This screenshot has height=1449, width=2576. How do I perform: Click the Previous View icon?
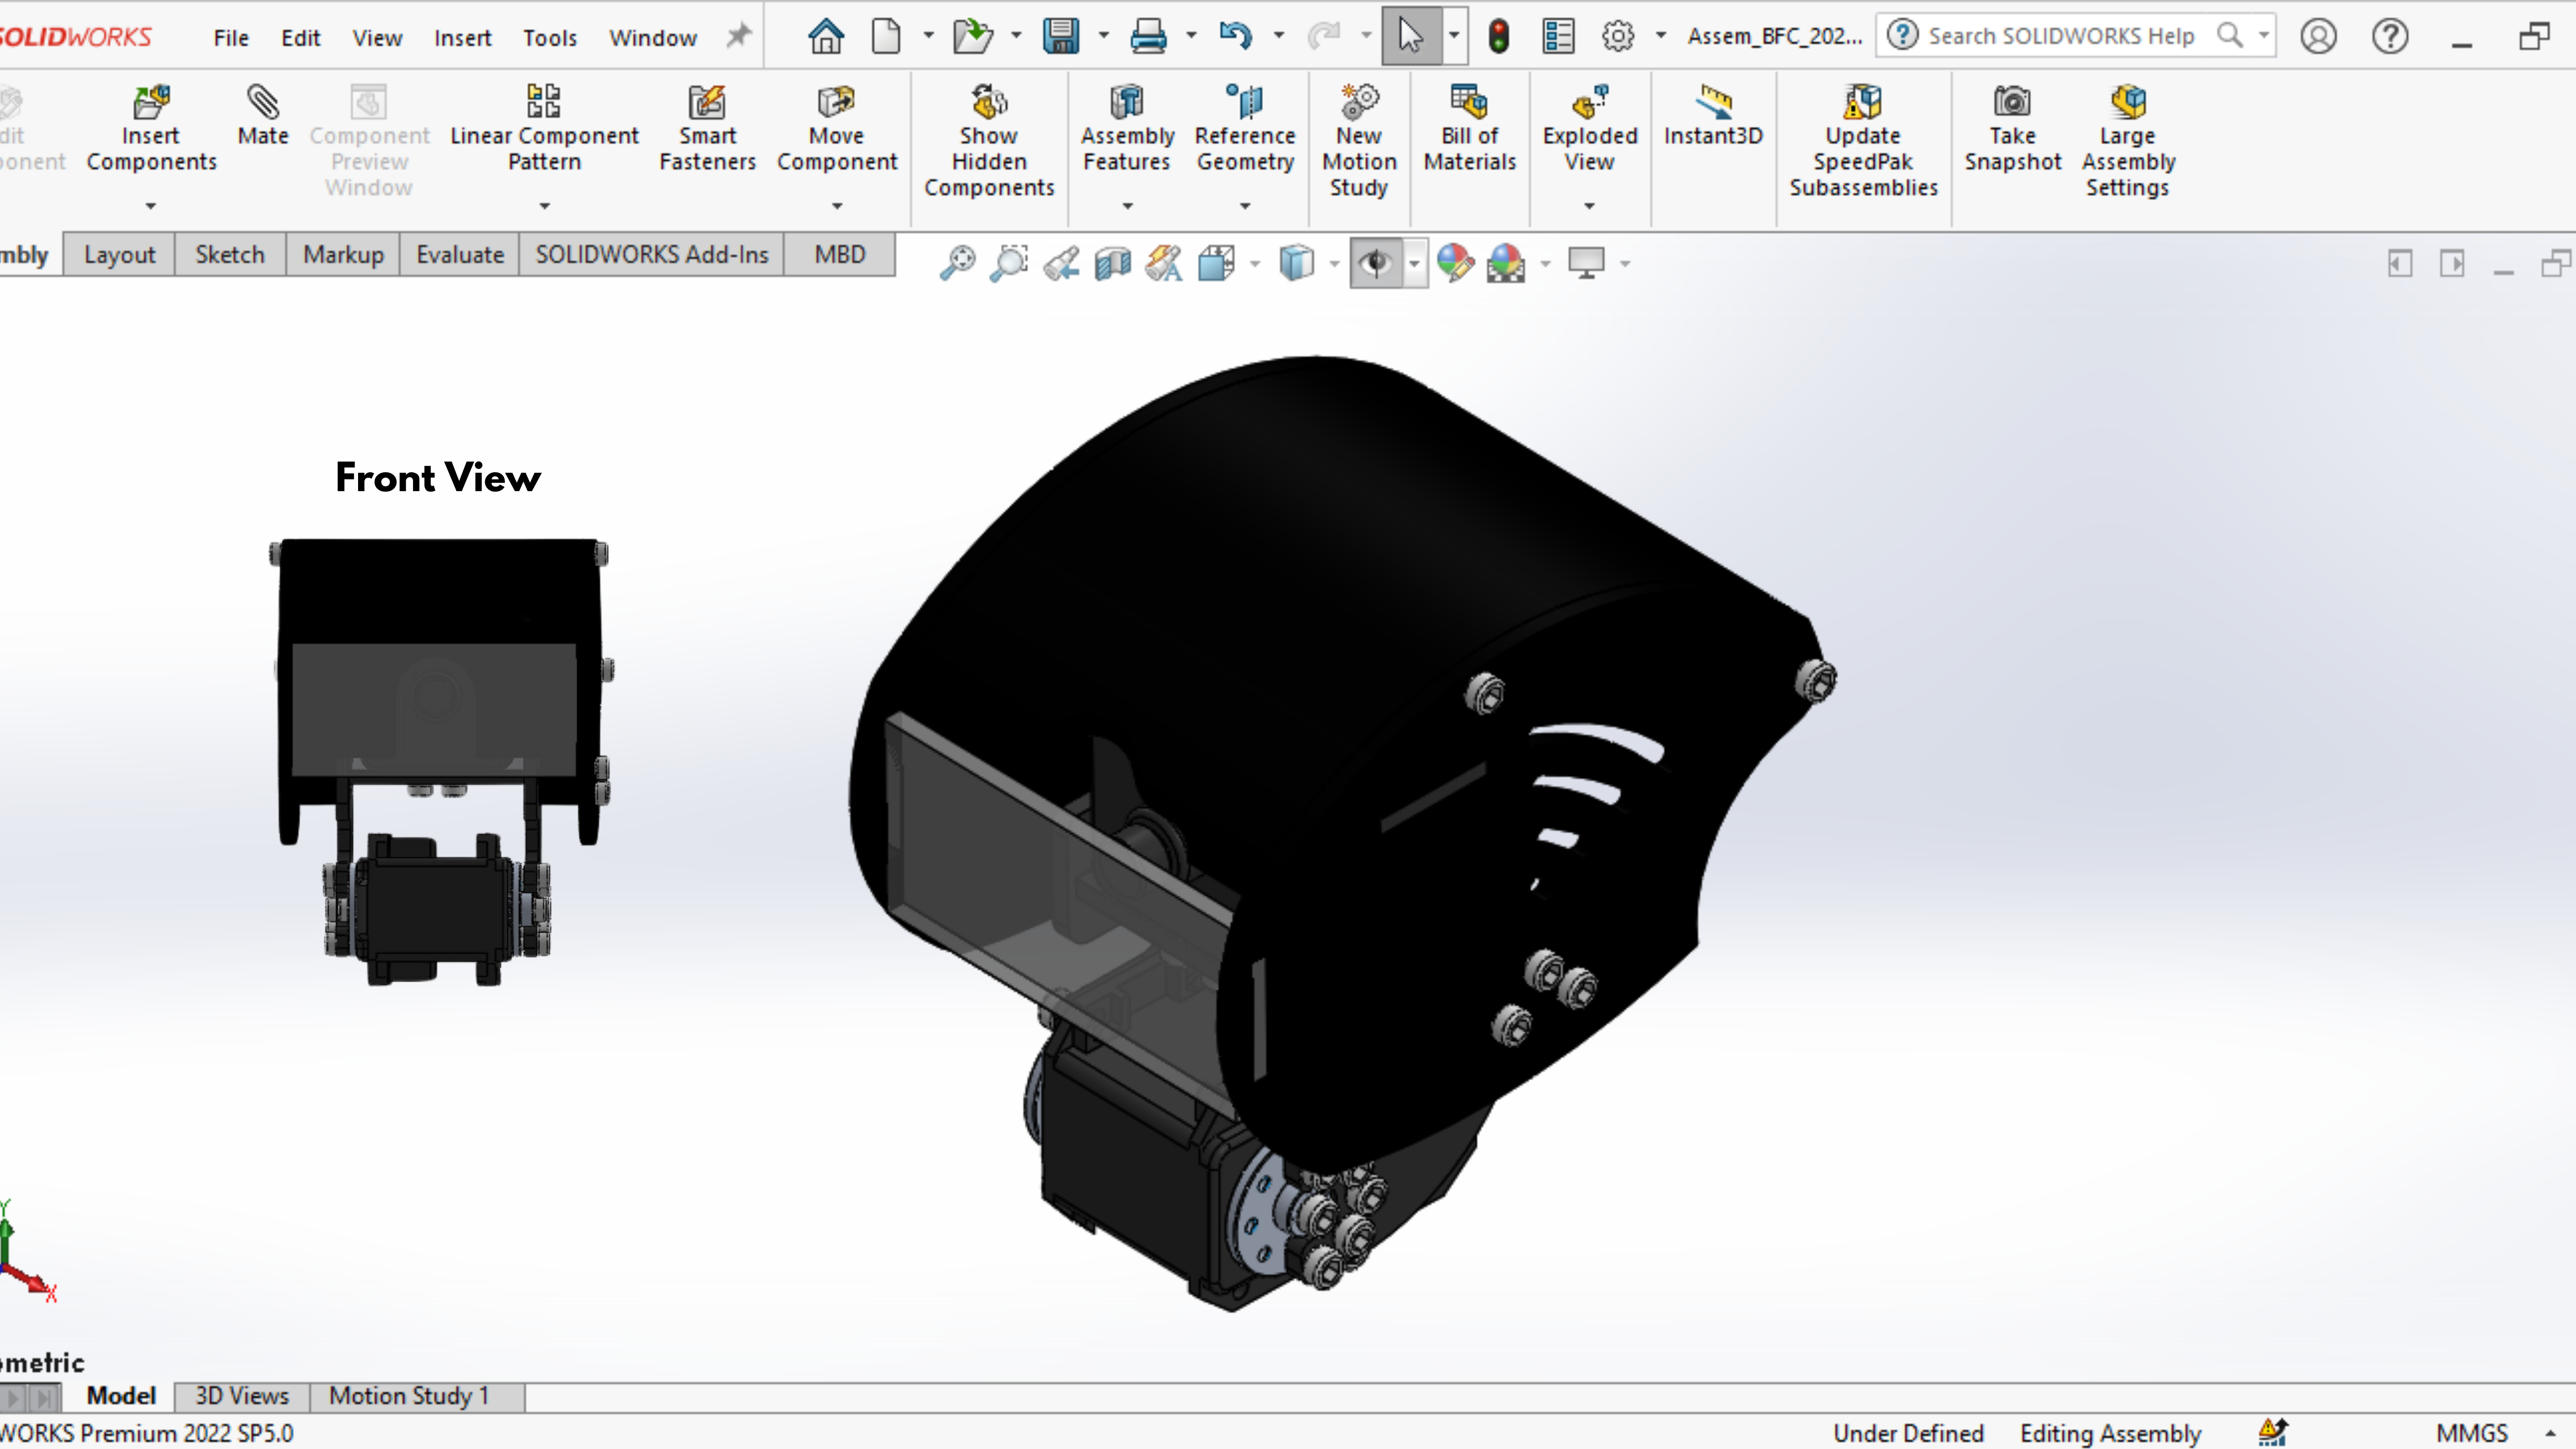[x=1061, y=263]
